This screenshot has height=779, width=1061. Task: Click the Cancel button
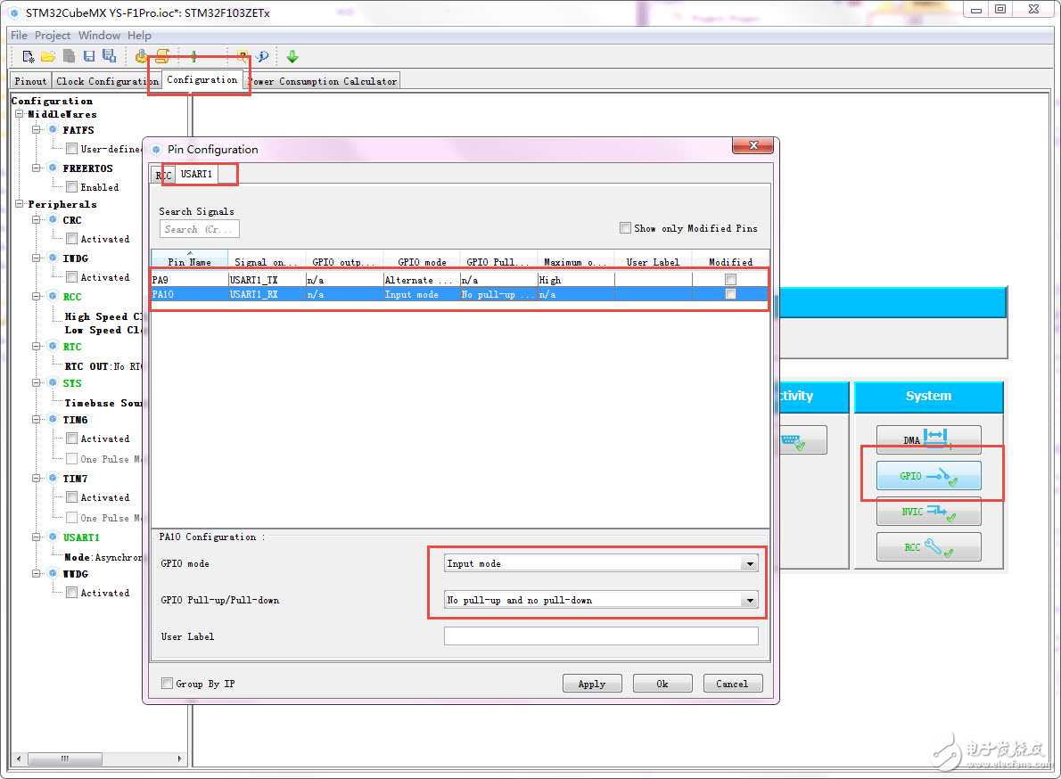coord(733,684)
